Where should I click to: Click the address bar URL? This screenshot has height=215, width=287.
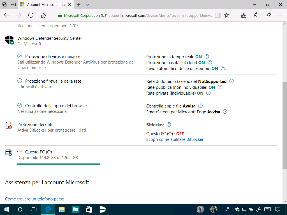(x=161, y=16)
